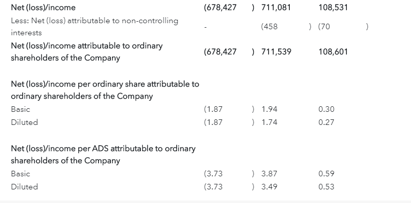This screenshot has height=203, width=411.
Task: Select the (678,427 net loss value
Action: coord(220,8)
